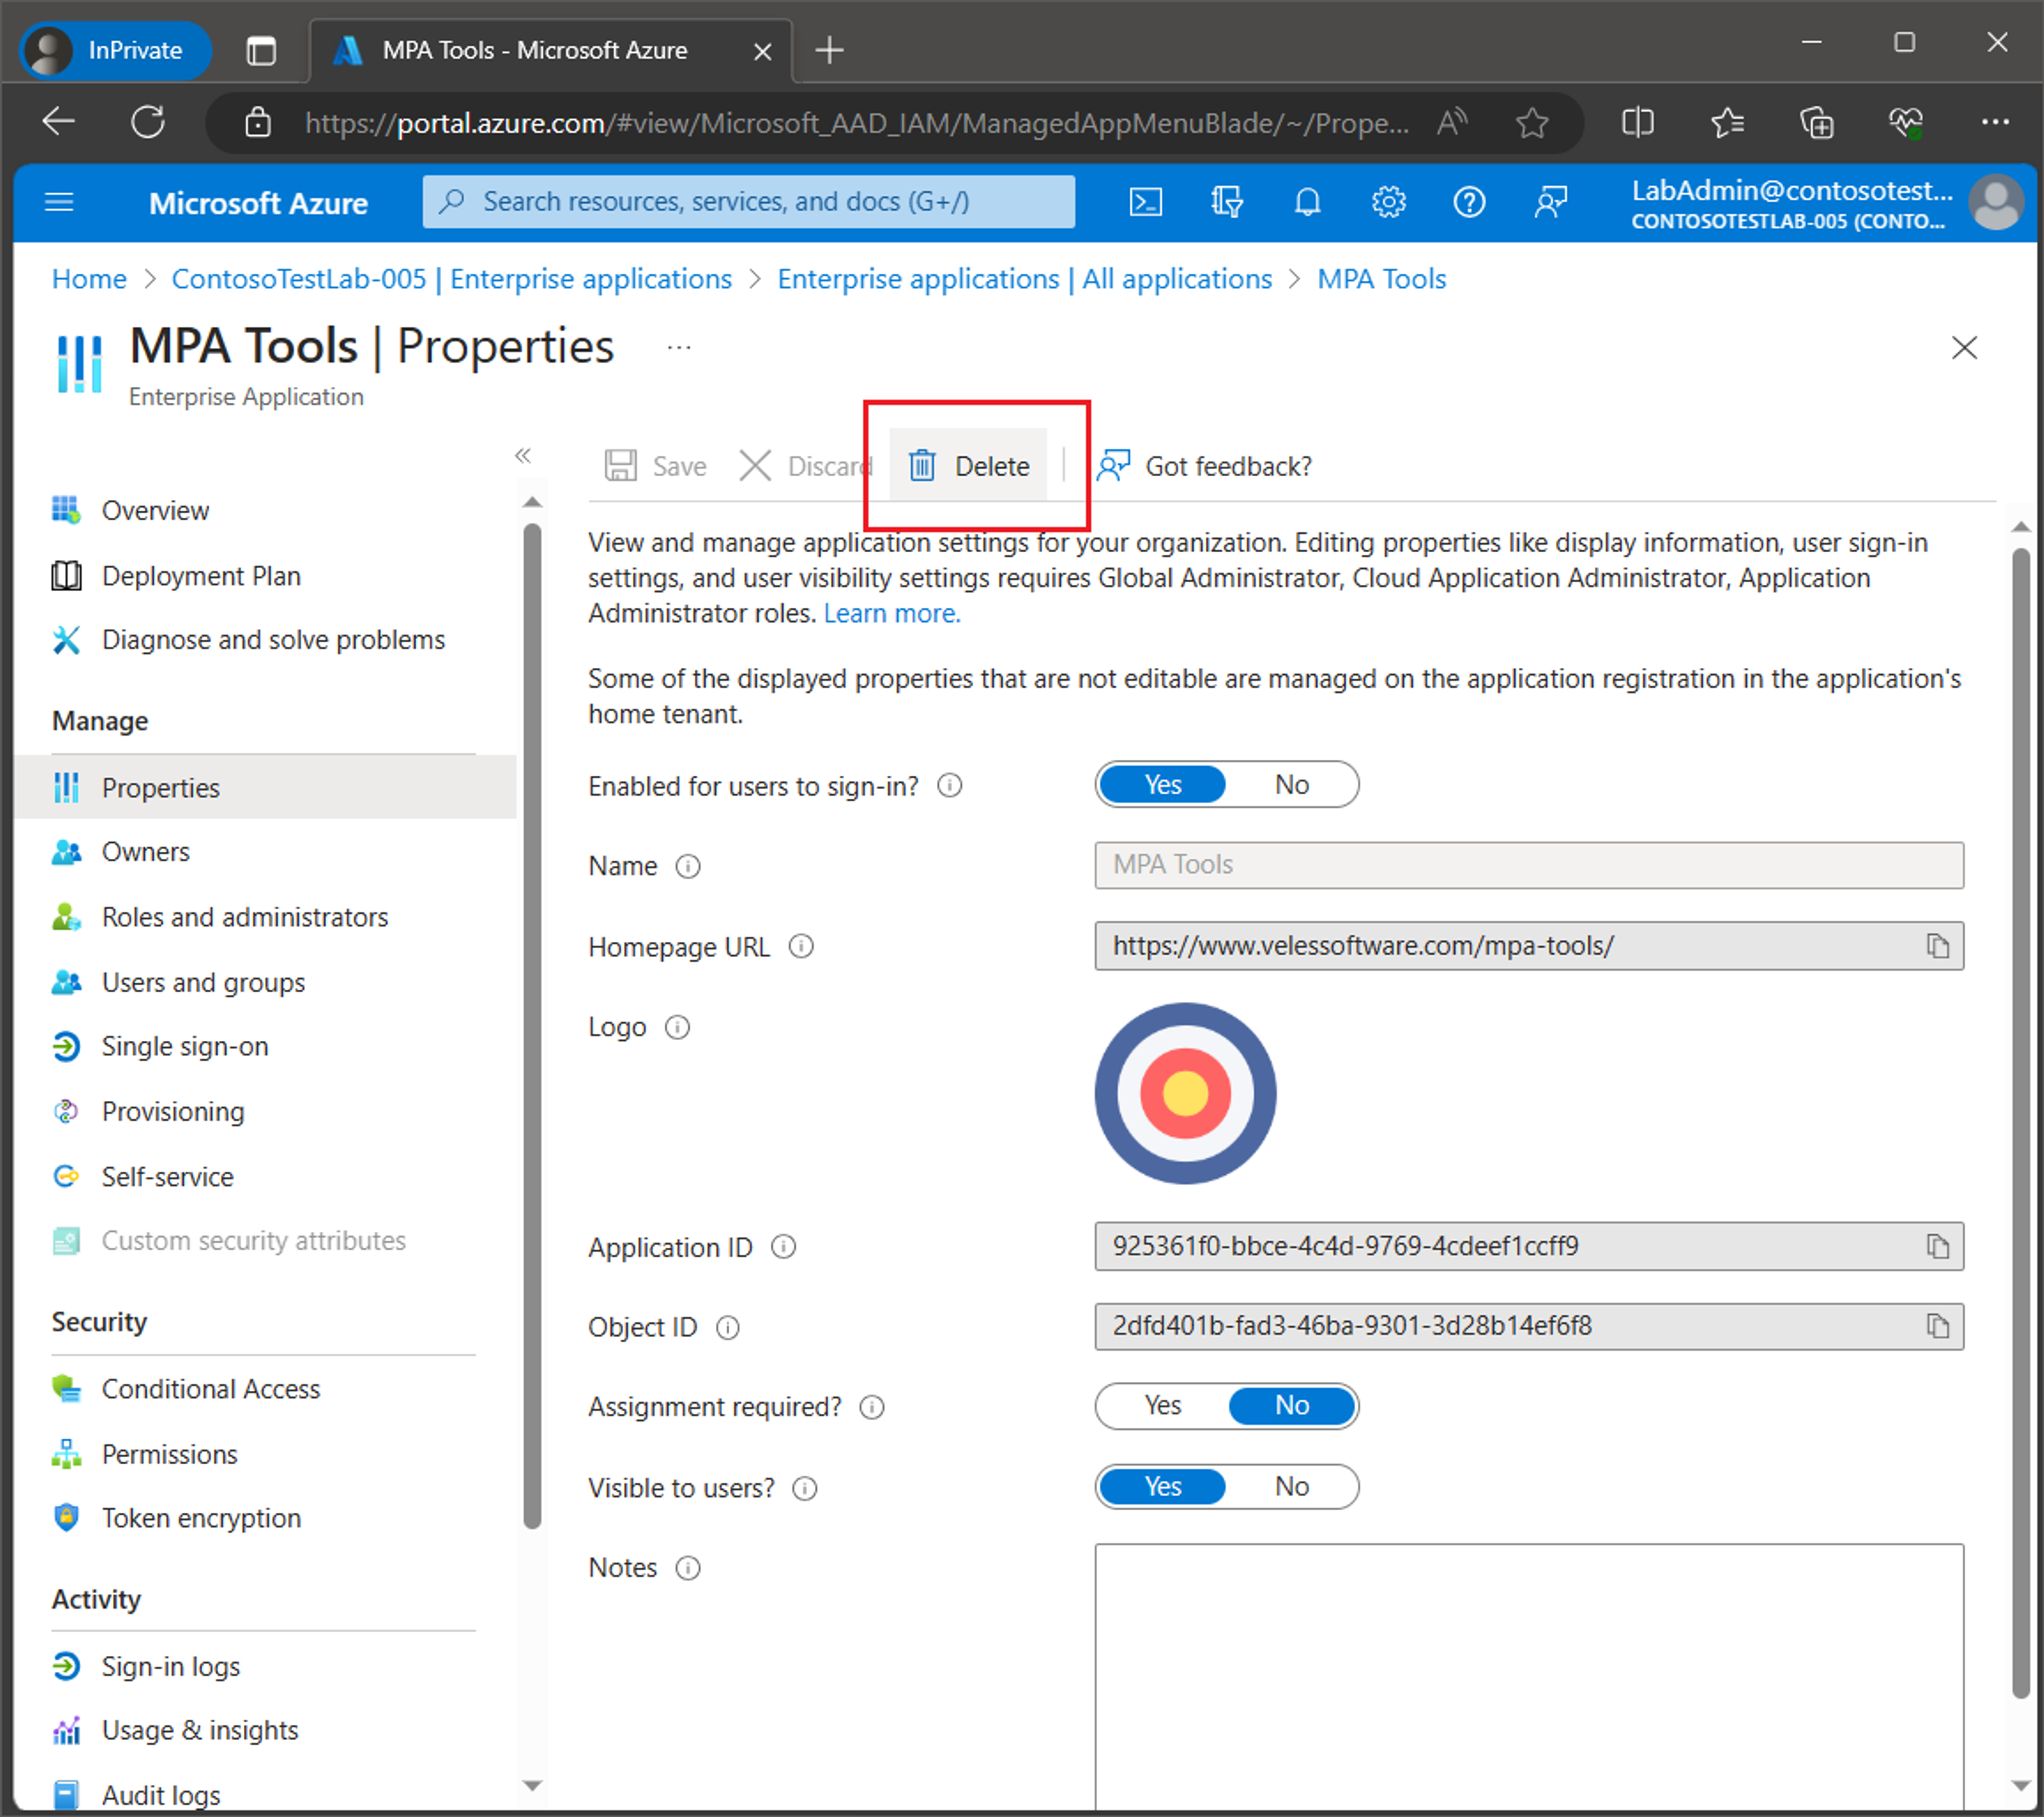The width and height of the screenshot is (2044, 1817).
Task: Show the Object ID info tooltip
Action: coord(728,1328)
